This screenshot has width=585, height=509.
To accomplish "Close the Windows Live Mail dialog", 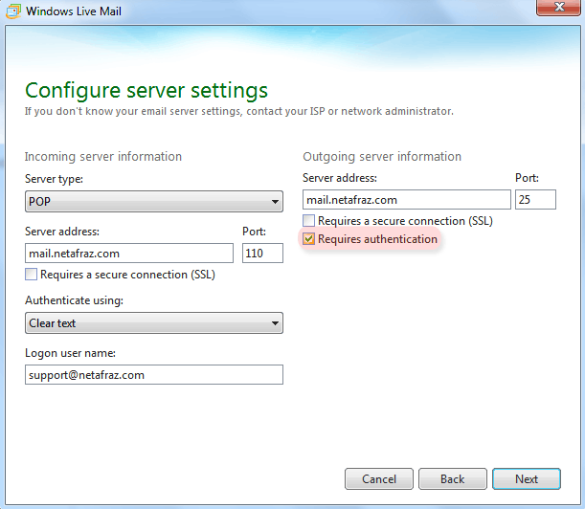I will click(x=558, y=7).
